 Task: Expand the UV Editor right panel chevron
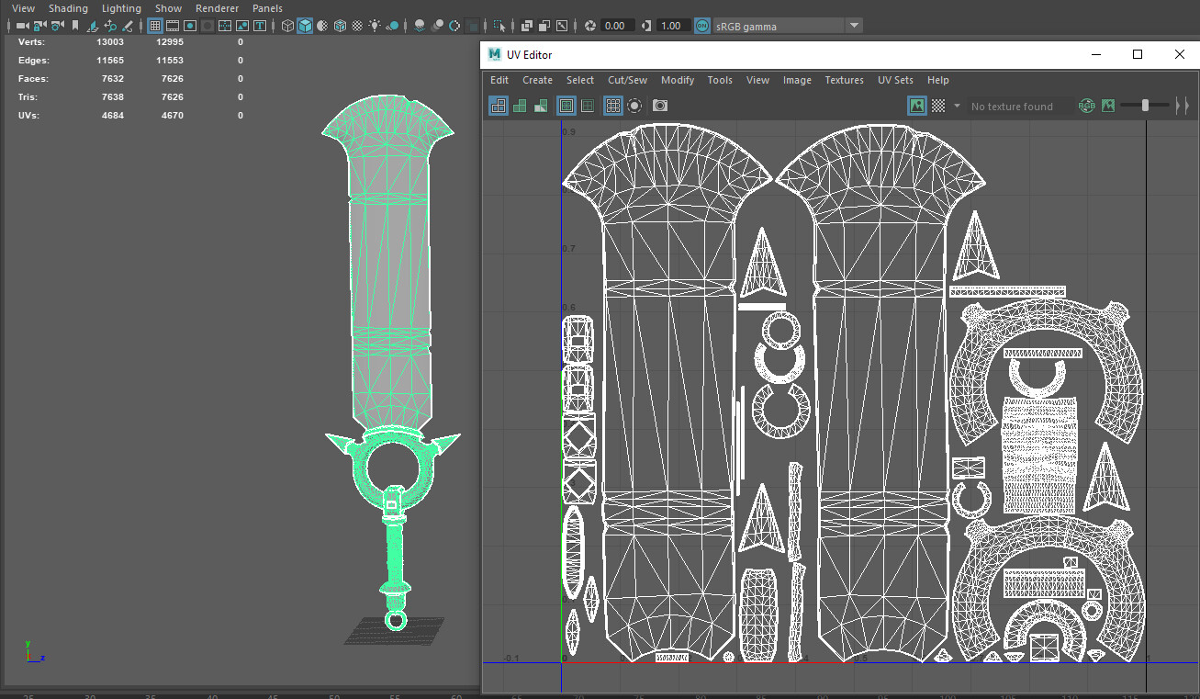(x=1184, y=106)
